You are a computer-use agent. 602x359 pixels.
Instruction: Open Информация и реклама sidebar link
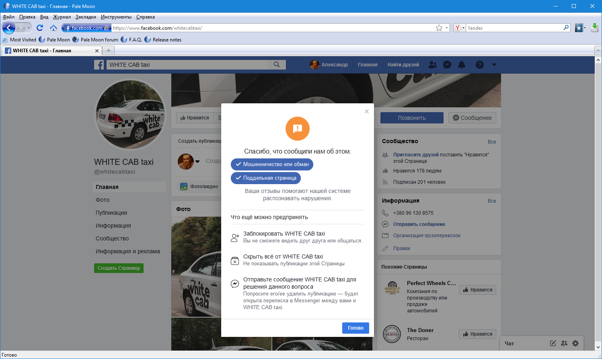click(128, 251)
